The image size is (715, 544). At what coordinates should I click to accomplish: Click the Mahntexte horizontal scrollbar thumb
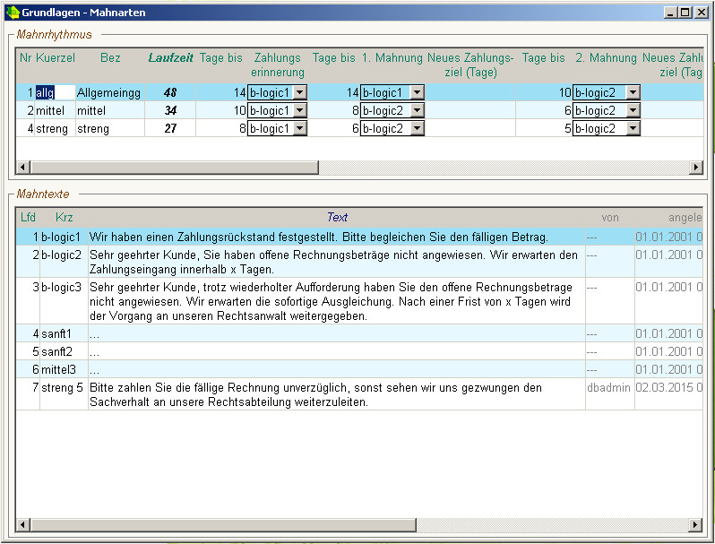tap(223, 525)
